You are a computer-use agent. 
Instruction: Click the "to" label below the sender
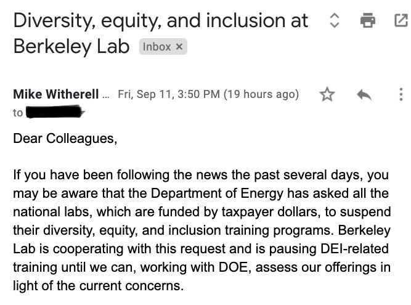tap(18, 113)
